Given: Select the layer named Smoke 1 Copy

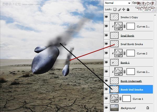Looking at the screenshot, I should (x=129, y=17).
